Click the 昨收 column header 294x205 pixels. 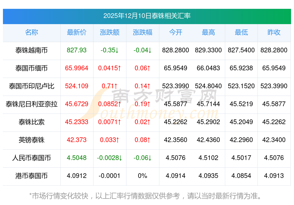(x=274, y=32)
